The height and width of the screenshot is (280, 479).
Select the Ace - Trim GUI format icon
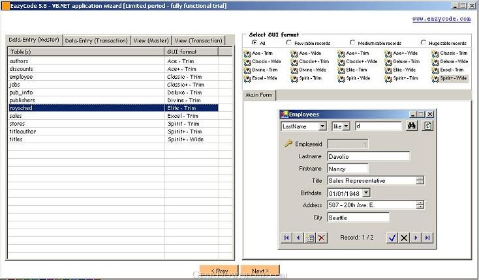(x=247, y=54)
